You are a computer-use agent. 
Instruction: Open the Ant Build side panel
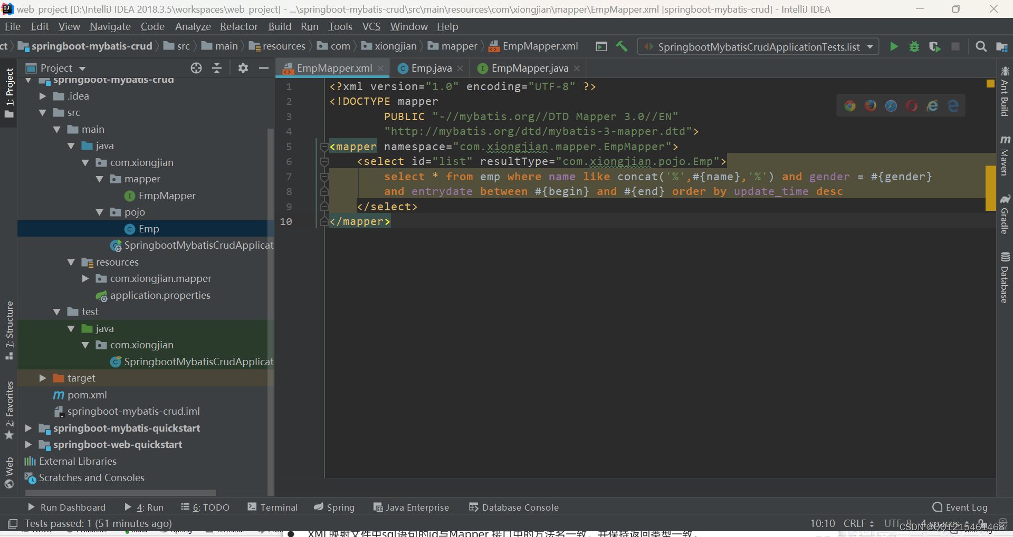tap(1005, 91)
